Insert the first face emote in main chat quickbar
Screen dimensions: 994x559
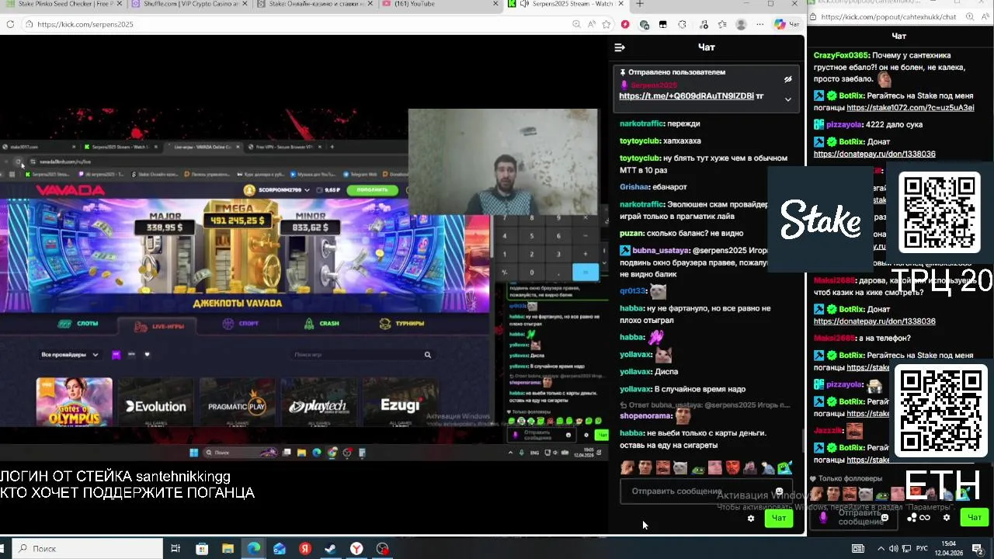[x=627, y=467]
